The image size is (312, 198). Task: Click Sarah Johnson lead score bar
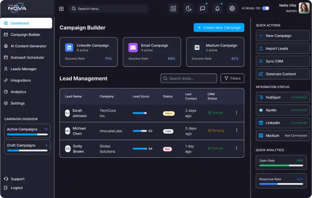(140, 113)
